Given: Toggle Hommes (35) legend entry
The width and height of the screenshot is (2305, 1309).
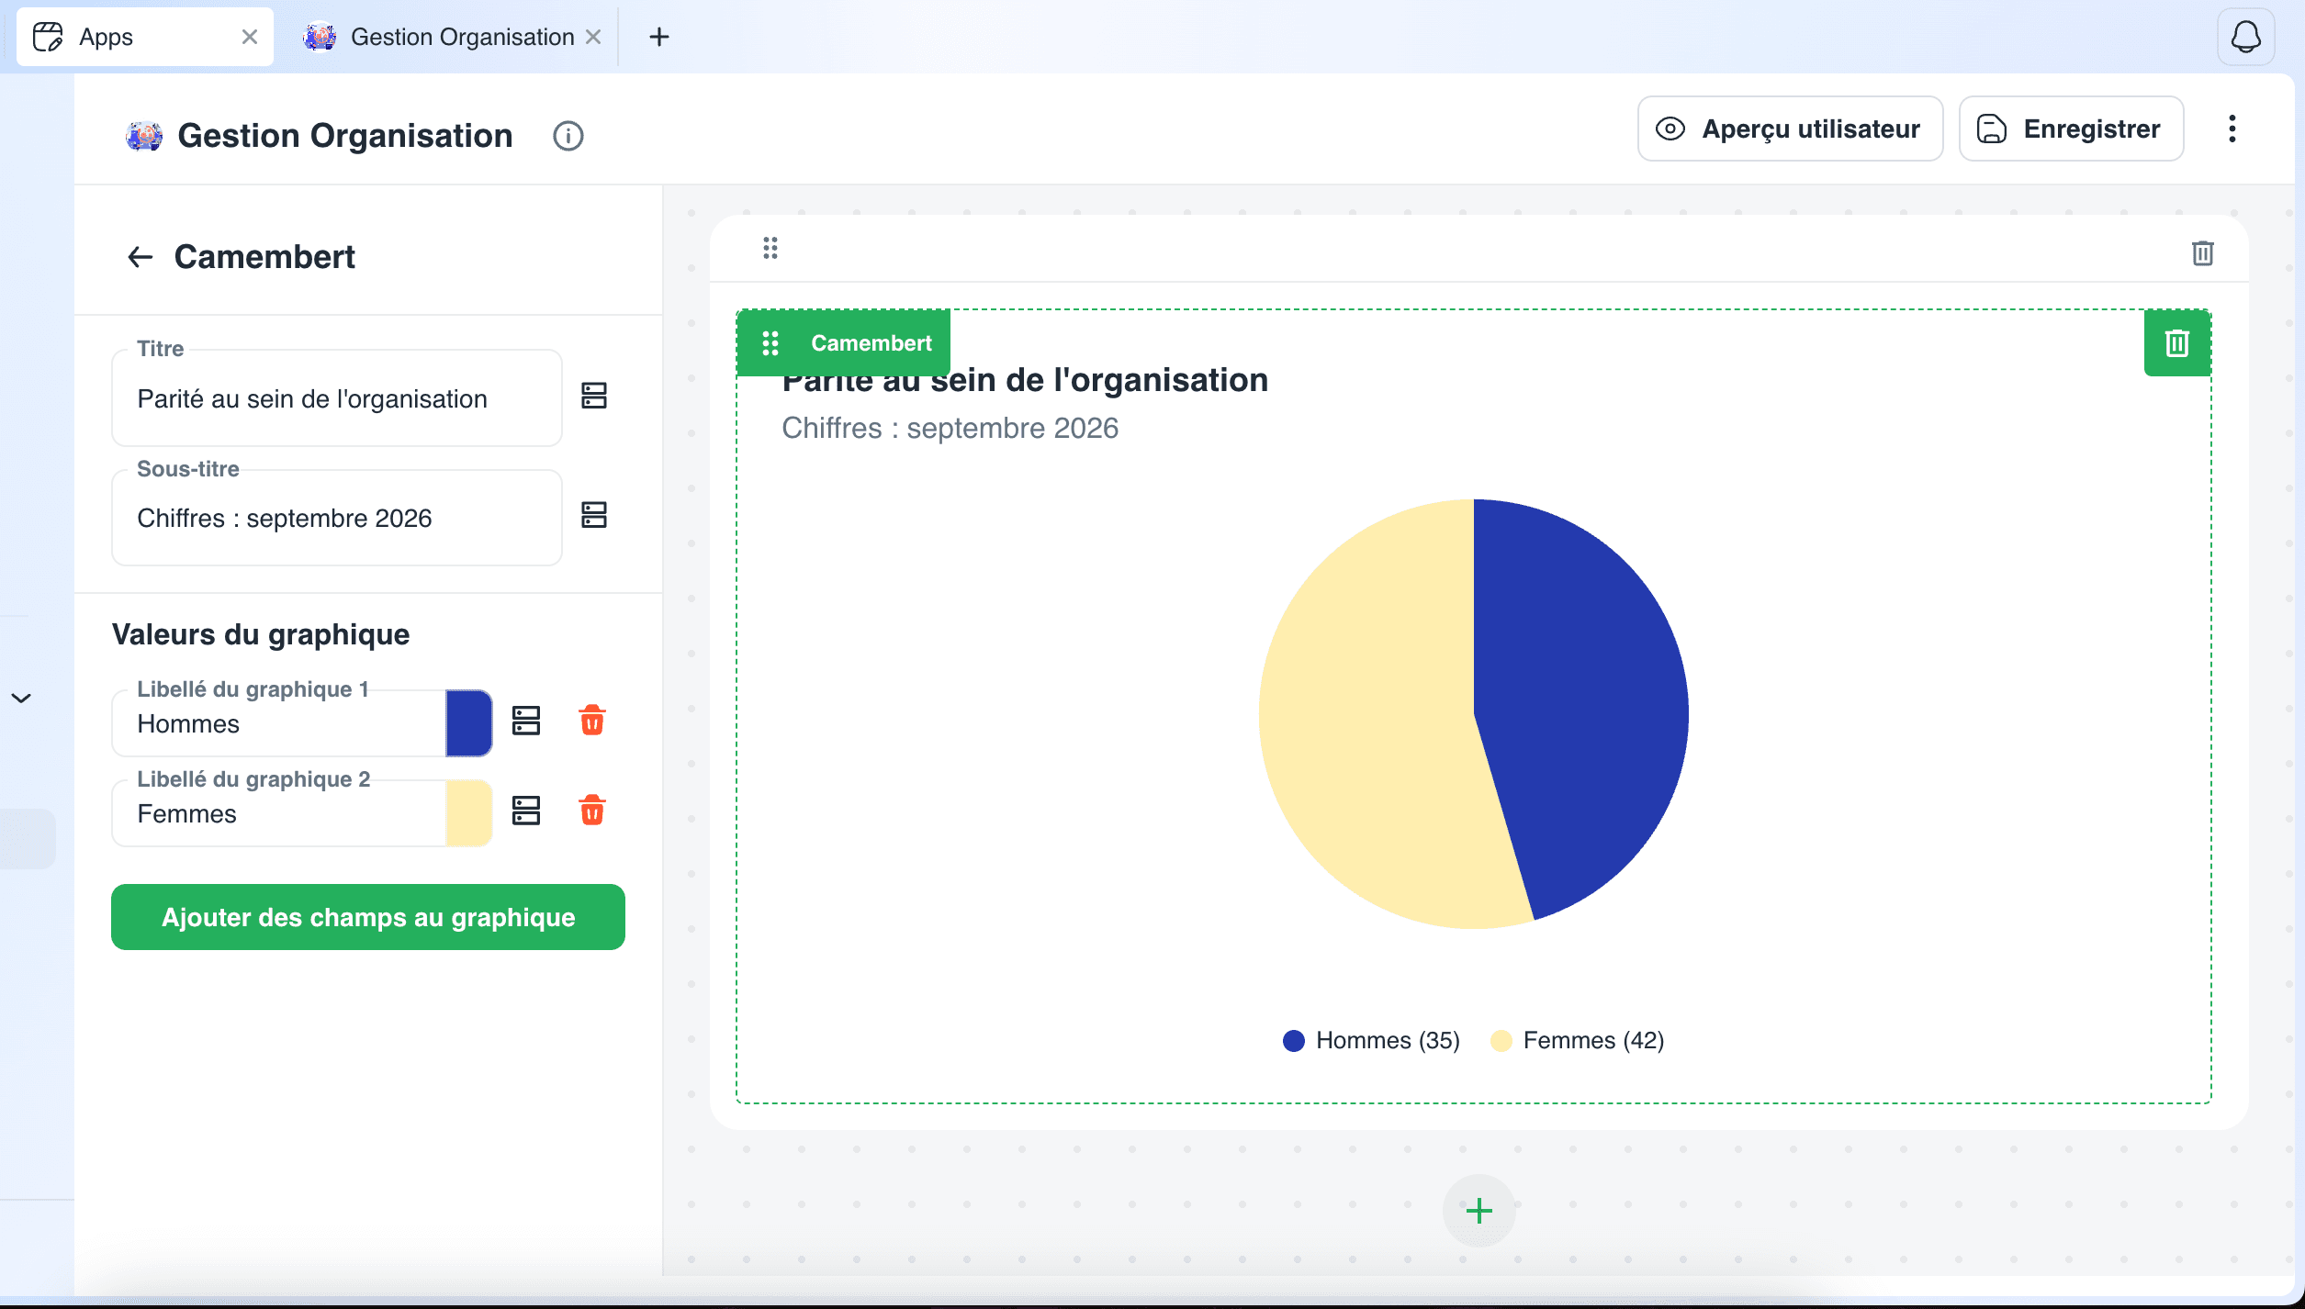Looking at the screenshot, I should [x=1371, y=1040].
